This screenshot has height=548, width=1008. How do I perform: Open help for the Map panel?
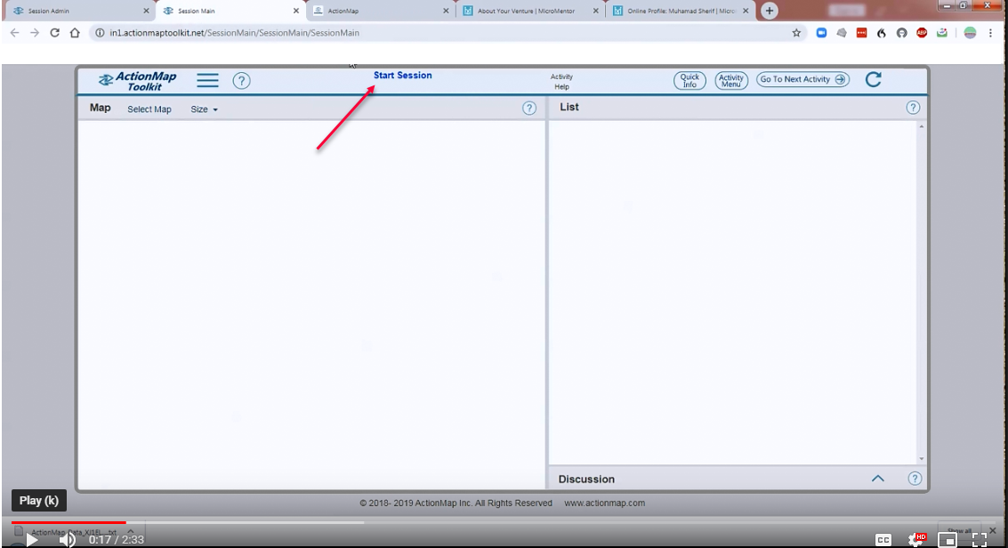pos(529,108)
